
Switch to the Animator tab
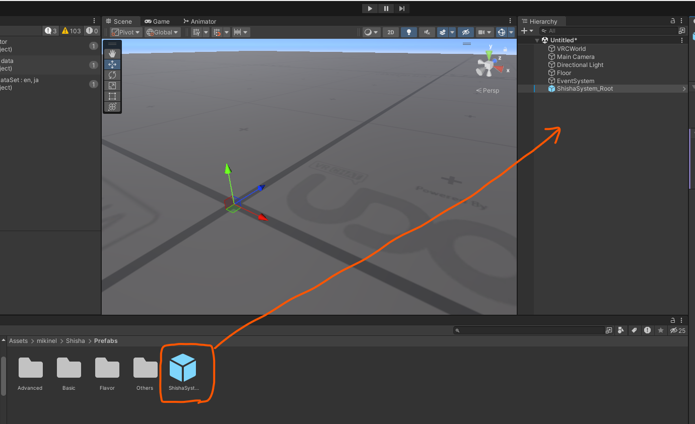coord(199,21)
